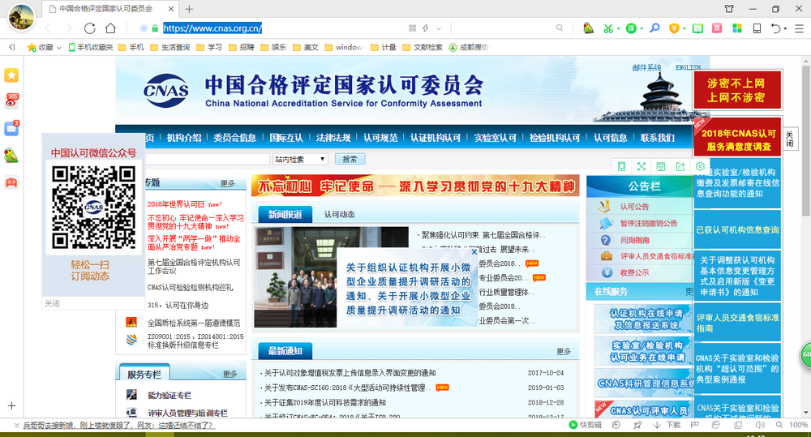Open the 手机收藏夹 bookmark

pos(91,48)
